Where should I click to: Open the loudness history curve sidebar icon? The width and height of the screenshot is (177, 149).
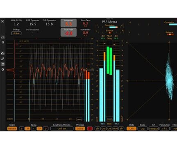(x=2, y=53)
